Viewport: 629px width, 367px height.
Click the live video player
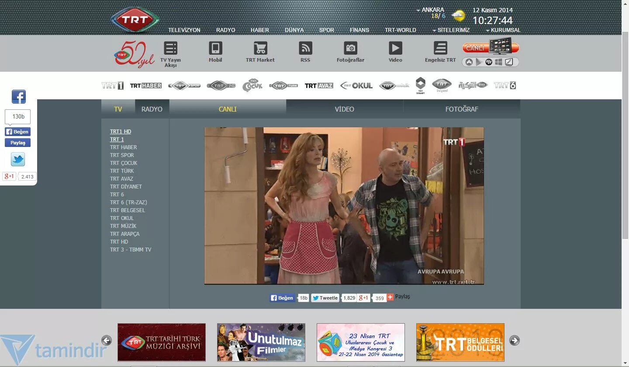tap(344, 206)
